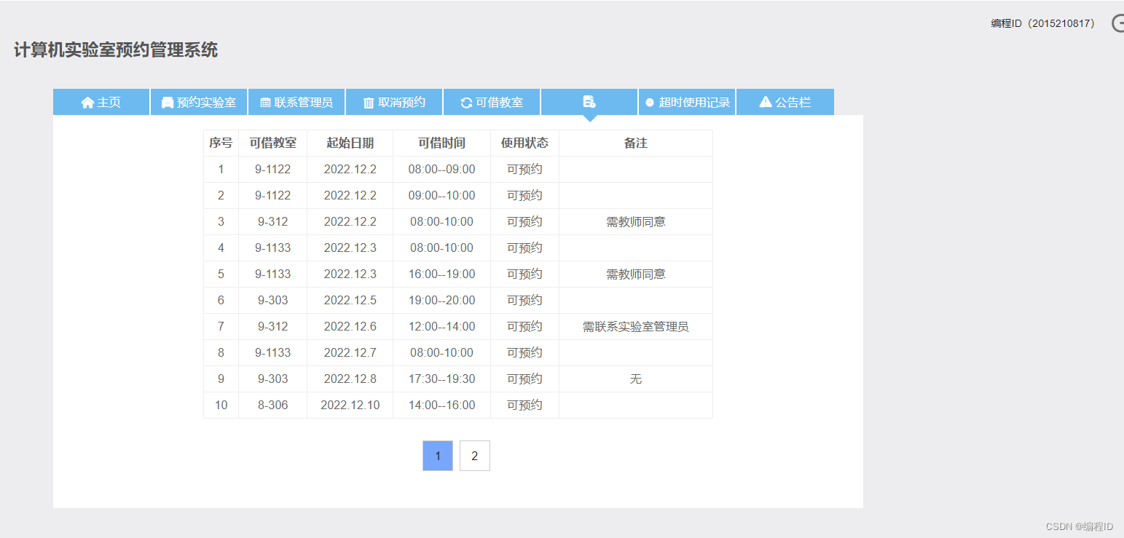Click the home icon in 主页 tab
Image resolution: width=1124 pixels, height=538 pixels.
(x=87, y=103)
